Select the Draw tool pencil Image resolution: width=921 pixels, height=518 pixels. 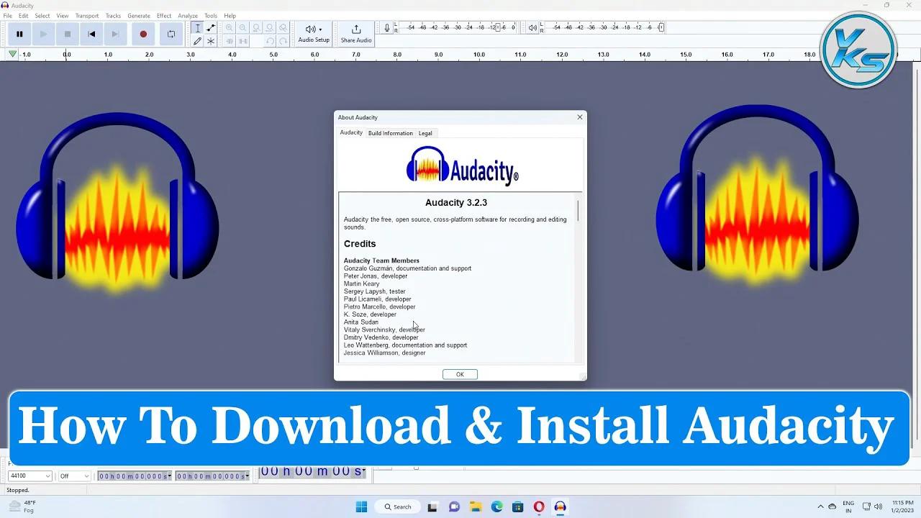(x=198, y=40)
